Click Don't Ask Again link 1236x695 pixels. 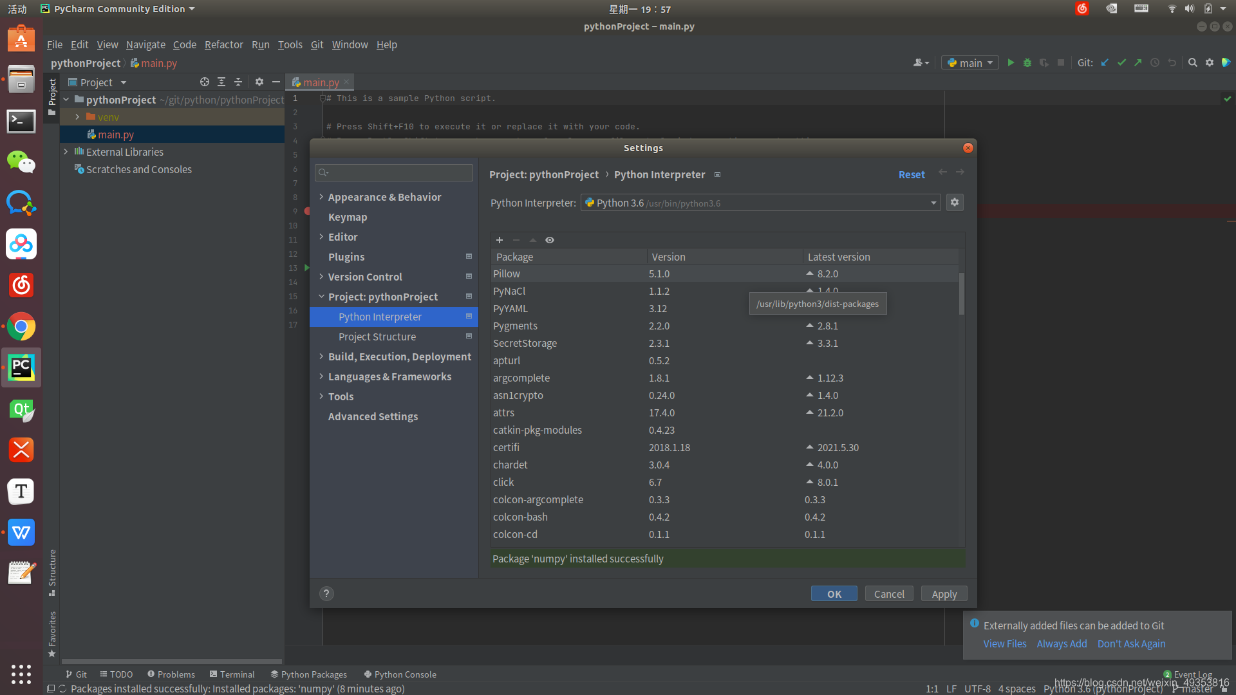1131,644
